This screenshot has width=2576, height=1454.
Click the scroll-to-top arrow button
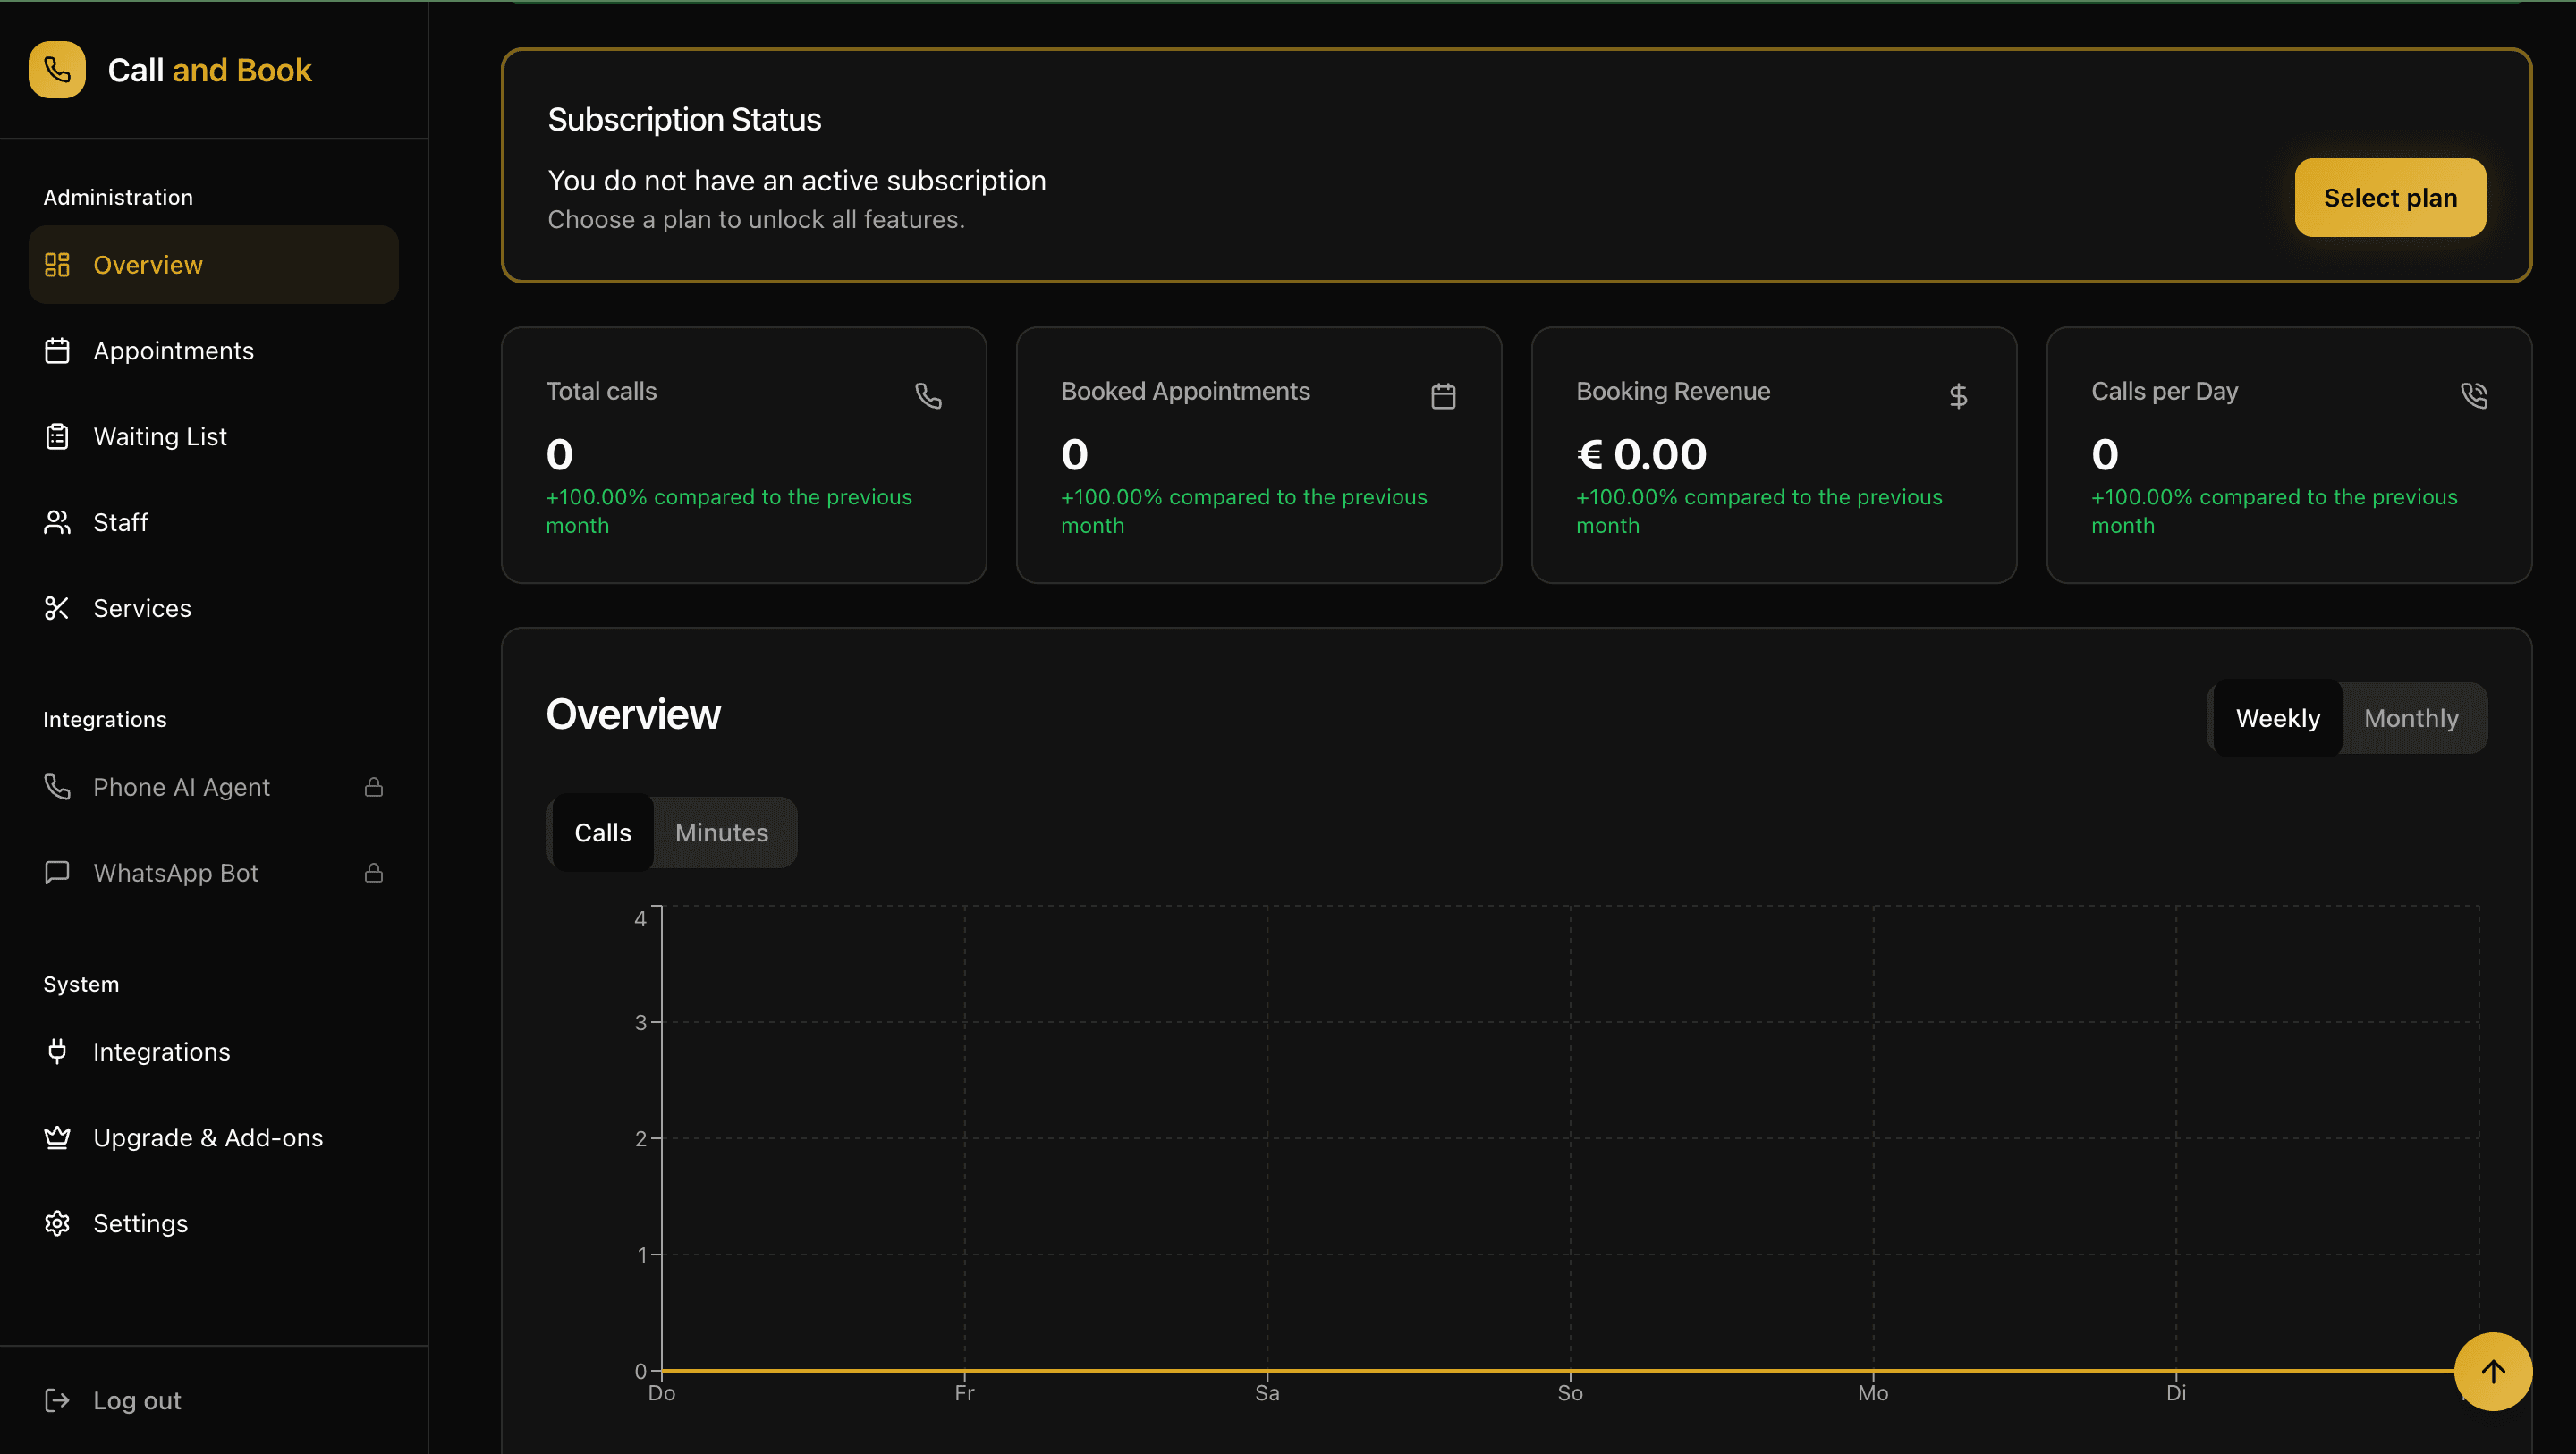point(2492,1371)
